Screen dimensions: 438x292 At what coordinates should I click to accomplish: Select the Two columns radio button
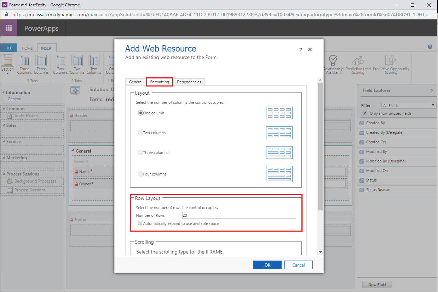pyautogui.click(x=140, y=133)
